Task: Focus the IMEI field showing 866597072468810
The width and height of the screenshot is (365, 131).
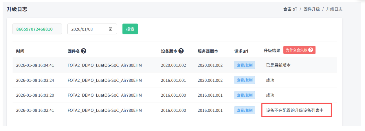Action: pos(37,29)
